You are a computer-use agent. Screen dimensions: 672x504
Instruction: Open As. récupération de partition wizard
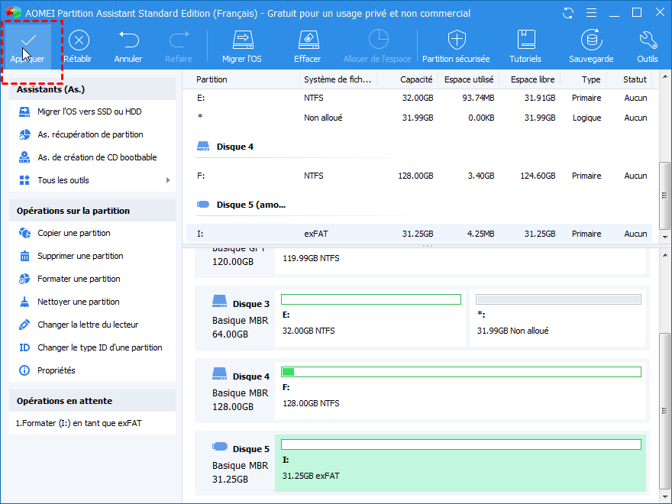(90, 134)
